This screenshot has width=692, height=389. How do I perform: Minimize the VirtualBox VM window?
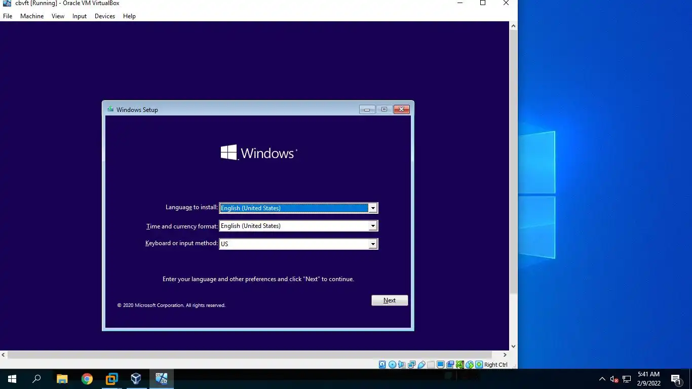[460, 3]
